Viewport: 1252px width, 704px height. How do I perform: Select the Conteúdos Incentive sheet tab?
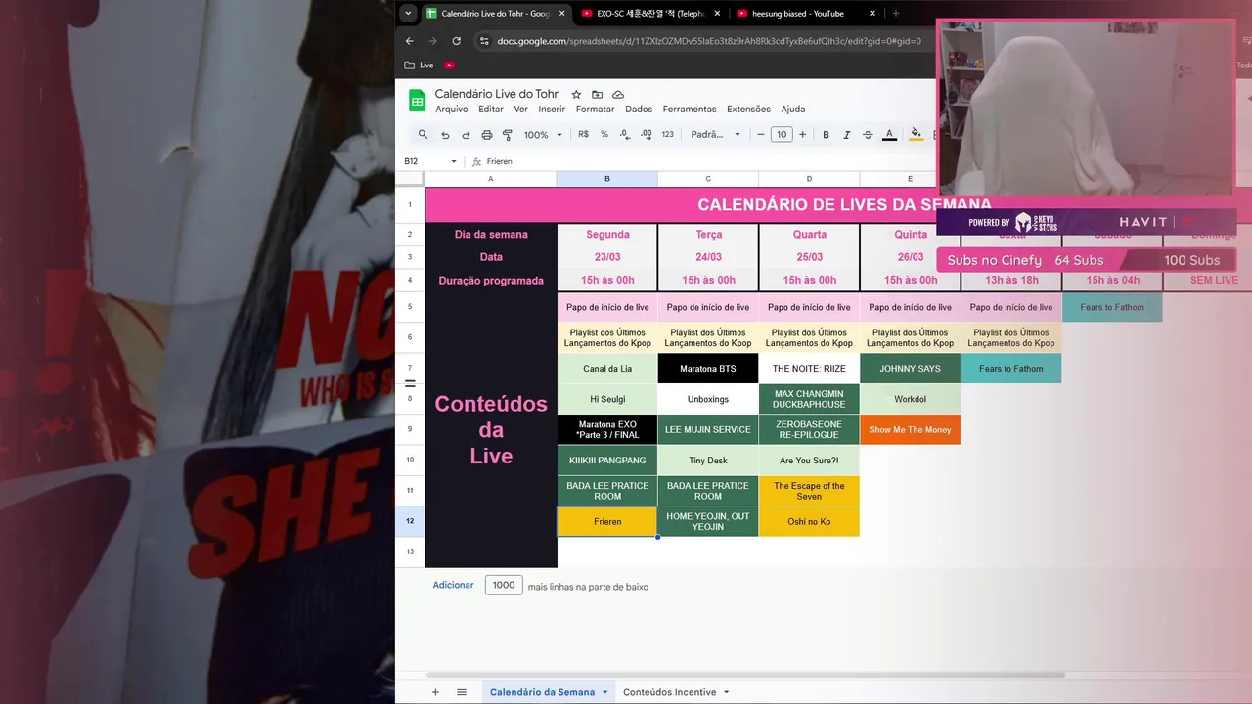point(669,692)
